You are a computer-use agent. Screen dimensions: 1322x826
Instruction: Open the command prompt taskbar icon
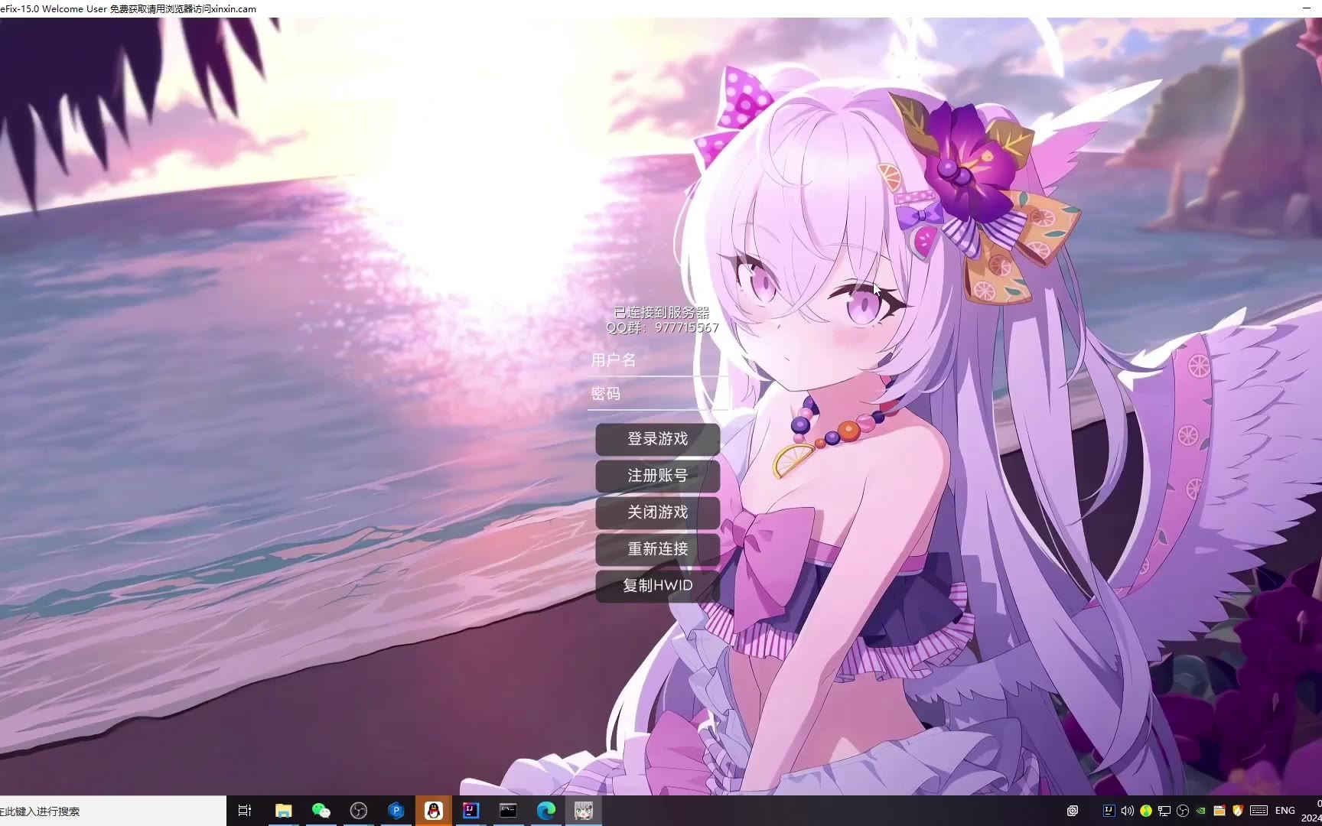pos(508,811)
